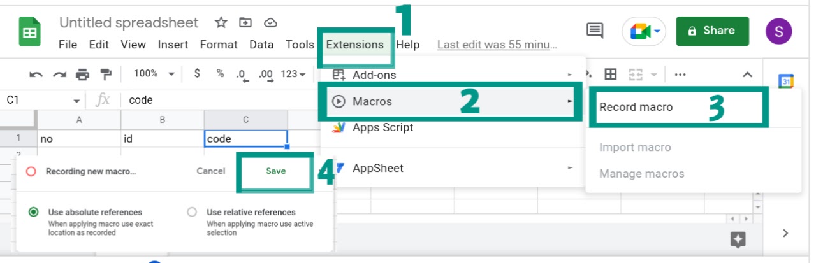Open the Google Meet dropdown arrow
This screenshot has height=263, width=816.
pos(657,31)
